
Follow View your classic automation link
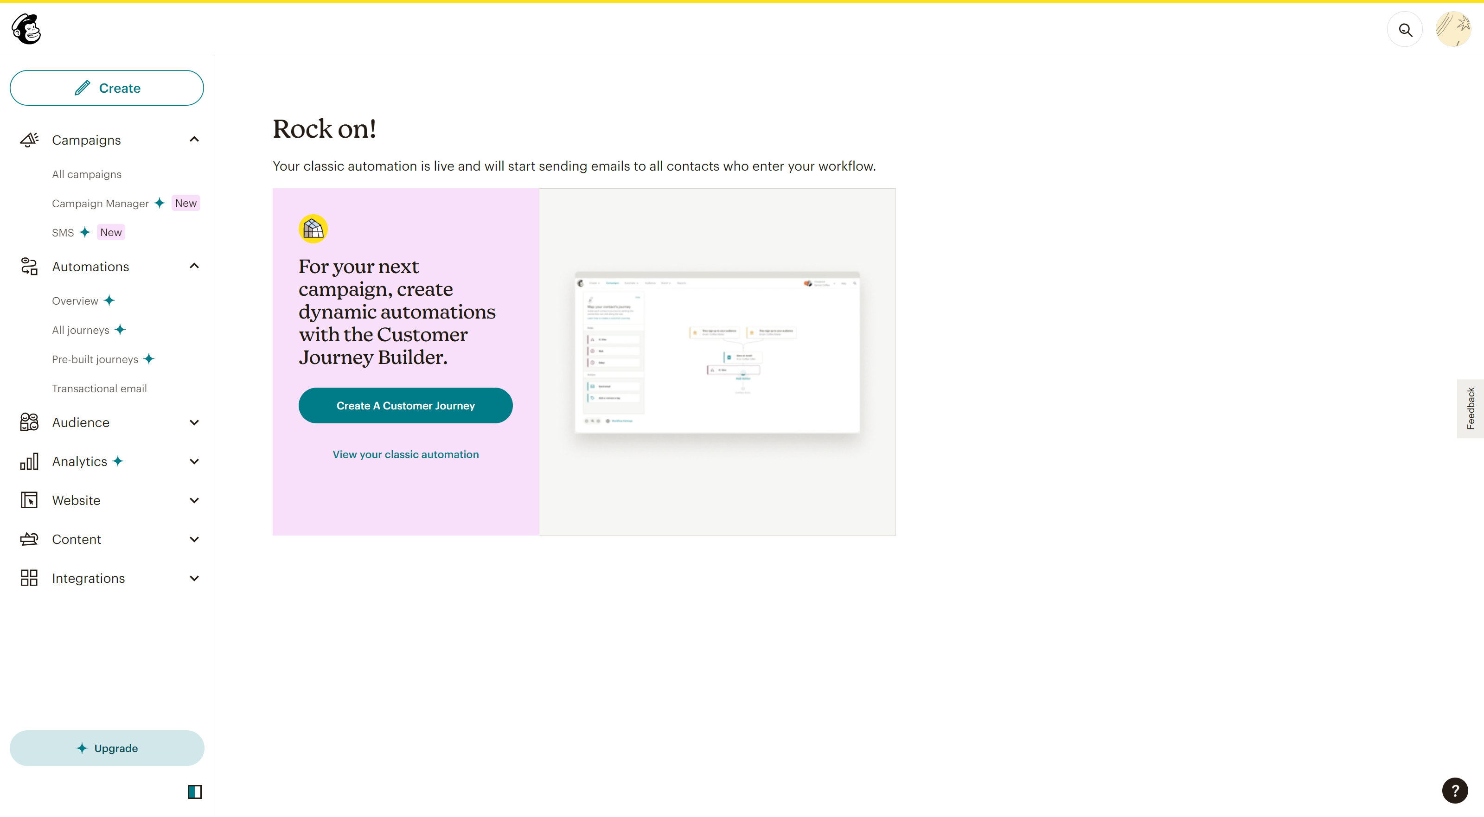pyautogui.click(x=405, y=454)
